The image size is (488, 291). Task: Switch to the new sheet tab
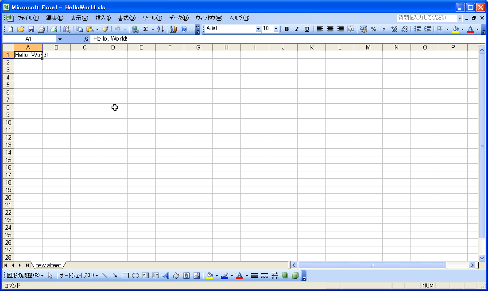click(x=48, y=265)
